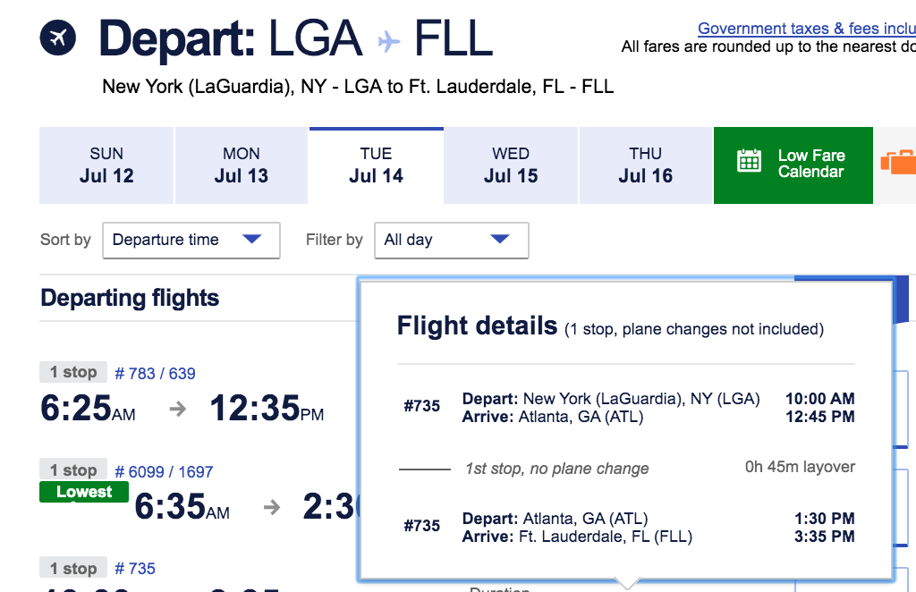Click the arrow between 6:25AM and 12:35PM
The image size is (916, 592).
[x=178, y=409]
